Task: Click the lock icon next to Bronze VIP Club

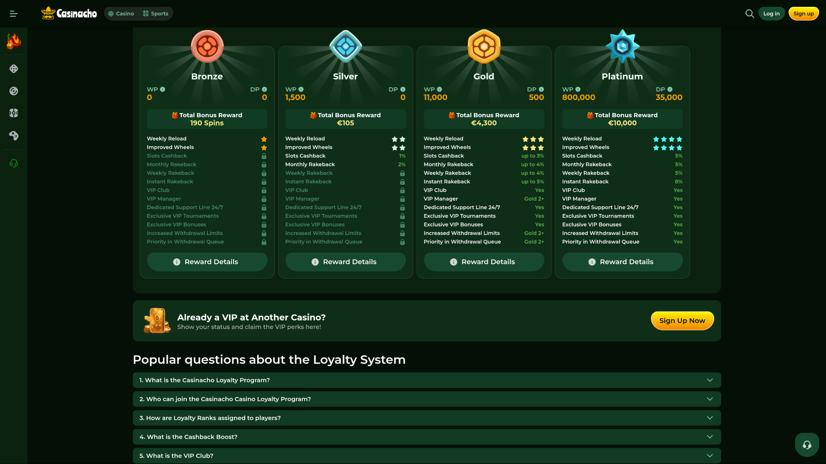Action: [x=264, y=190]
